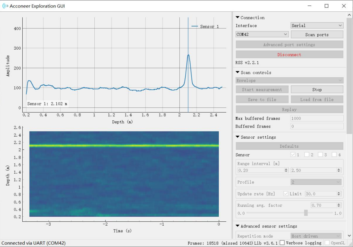Open the Profile dropdown showing 2

click(x=316, y=182)
